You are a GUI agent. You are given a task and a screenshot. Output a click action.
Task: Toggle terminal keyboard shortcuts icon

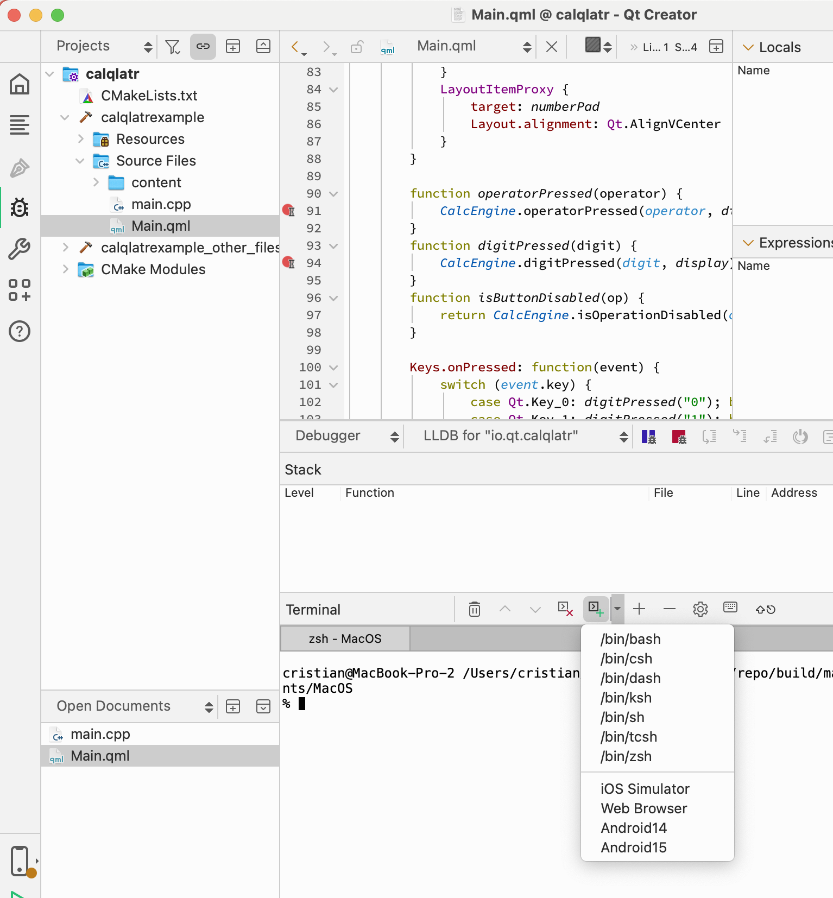point(730,608)
